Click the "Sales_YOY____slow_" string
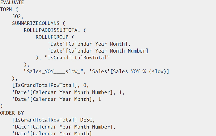216x136 pixels. pyautogui.click(x=54, y=71)
